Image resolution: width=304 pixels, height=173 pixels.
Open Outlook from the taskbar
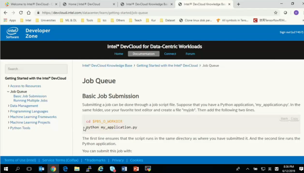pos(41,169)
